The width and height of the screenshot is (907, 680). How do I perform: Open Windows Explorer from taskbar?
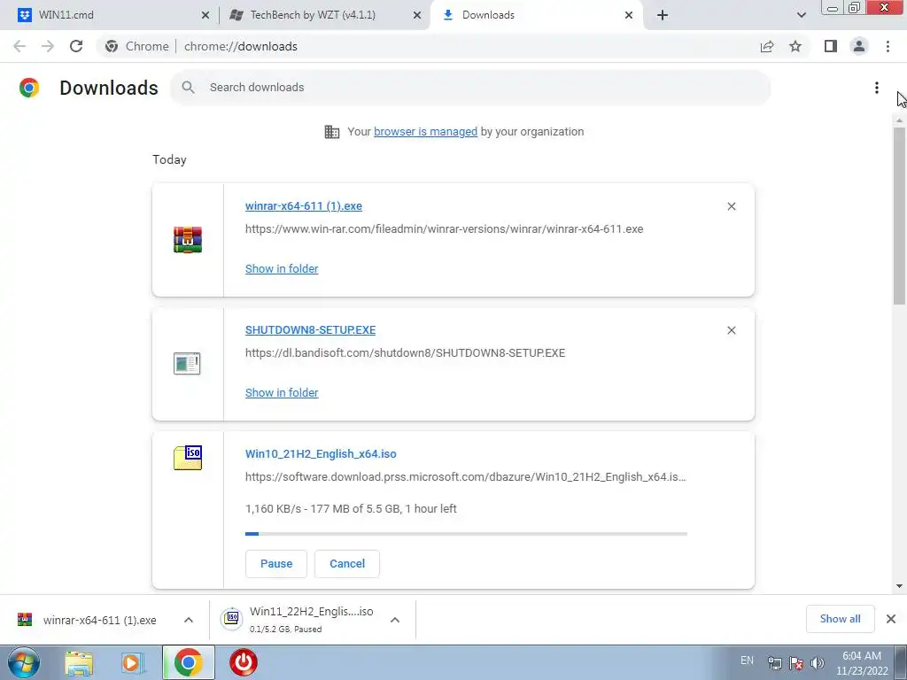coord(79,662)
